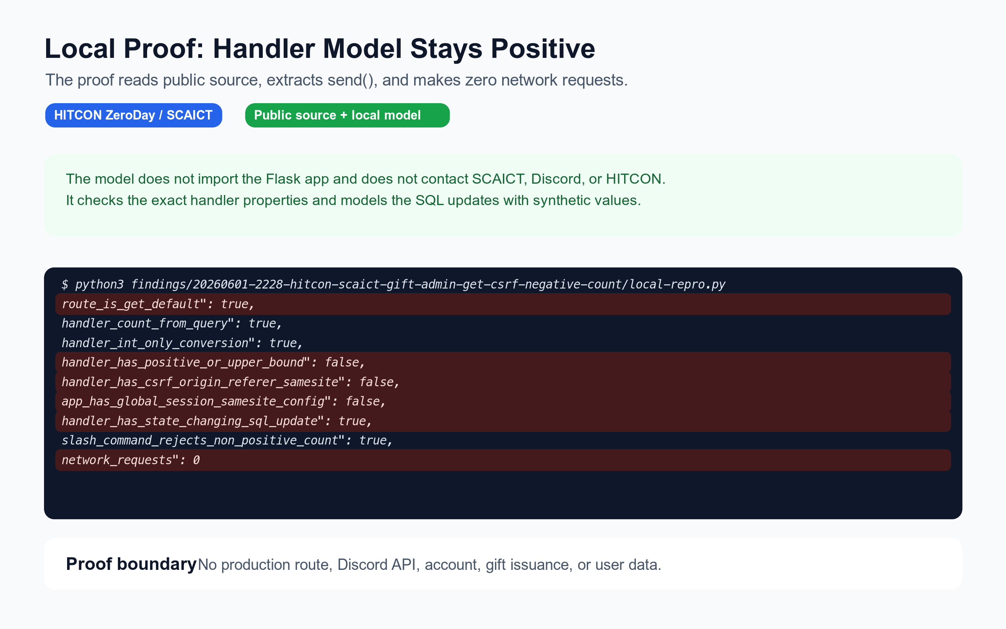This screenshot has width=1006, height=629.
Task: Click the word true after route_is_get_default
Action: point(235,304)
